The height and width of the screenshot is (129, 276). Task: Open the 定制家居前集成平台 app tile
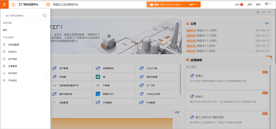coord(71,85)
